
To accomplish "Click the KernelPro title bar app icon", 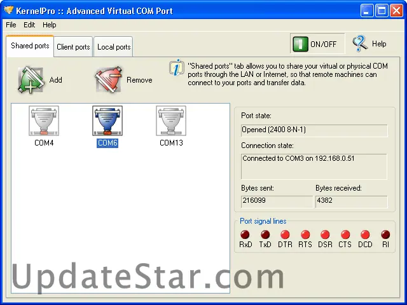I will 8,10.
